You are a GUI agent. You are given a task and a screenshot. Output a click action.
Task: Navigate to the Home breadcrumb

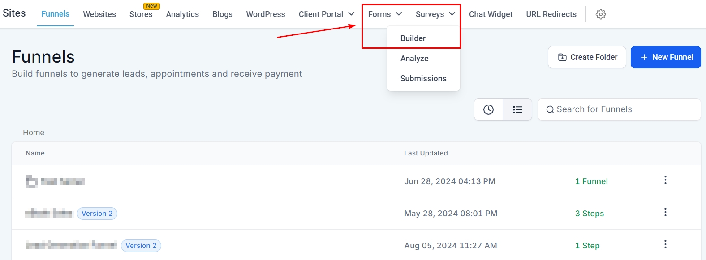pos(34,133)
